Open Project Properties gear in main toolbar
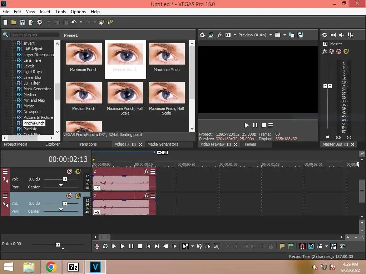The width and height of the screenshot is (366, 274). pos(40,22)
